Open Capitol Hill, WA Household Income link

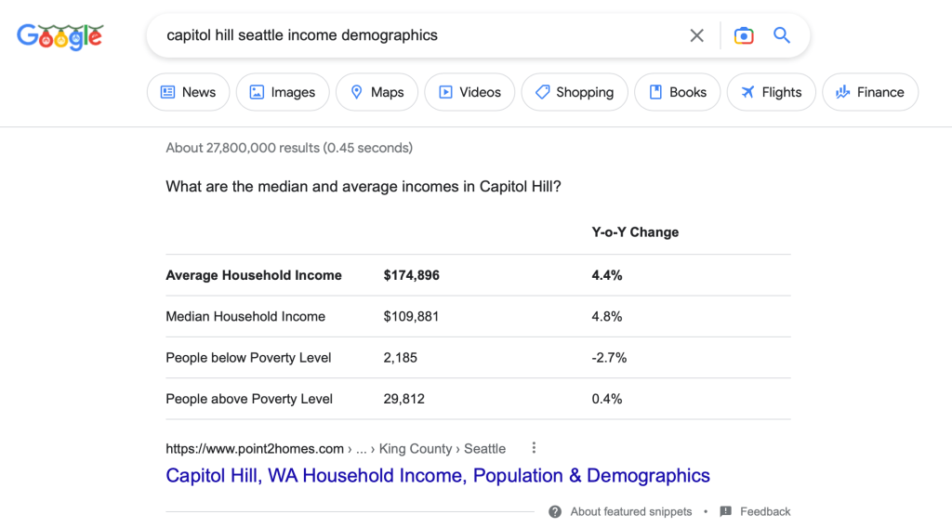(438, 476)
